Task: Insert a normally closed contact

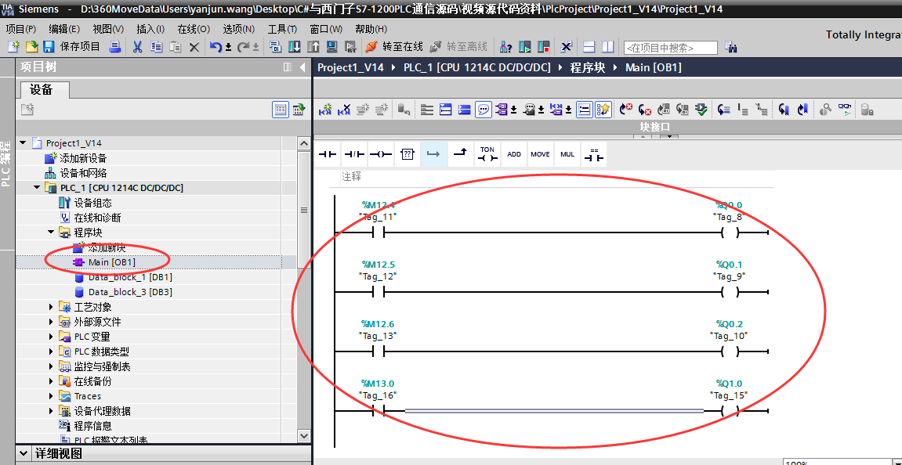Action: (x=353, y=154)
